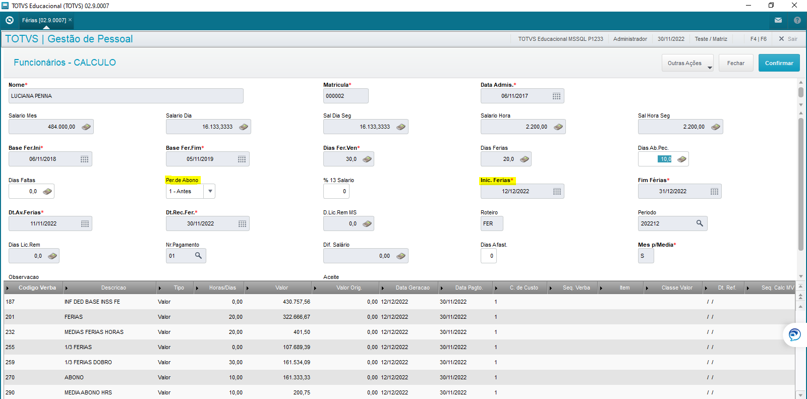Open the calendar picker for Fim Férias
The height and width of the screenshot is (399, 807).
pyautogui.click(x=714, y=192)
